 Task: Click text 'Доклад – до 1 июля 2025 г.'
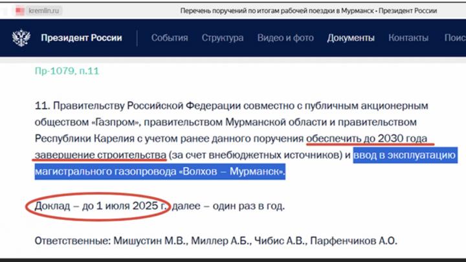[x=101, y=206]
